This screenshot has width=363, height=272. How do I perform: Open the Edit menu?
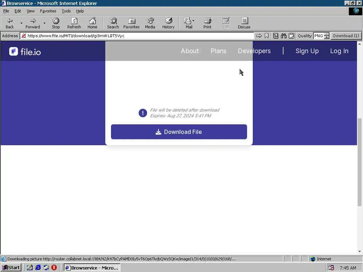click(x=18, y=11)
